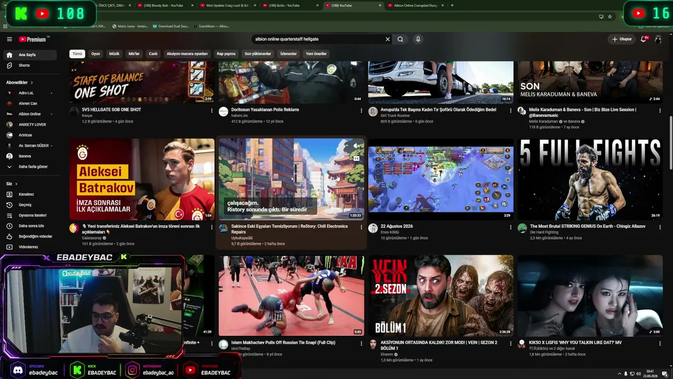The width and height of the screenshot is (673, 379).
Task: Open more options for Sakince Eski Eşyaları video
Action: click(x=361, y=227)
